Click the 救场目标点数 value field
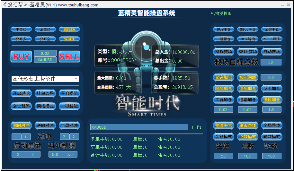Viewport: 294px width, 171px height. (271, 62)
